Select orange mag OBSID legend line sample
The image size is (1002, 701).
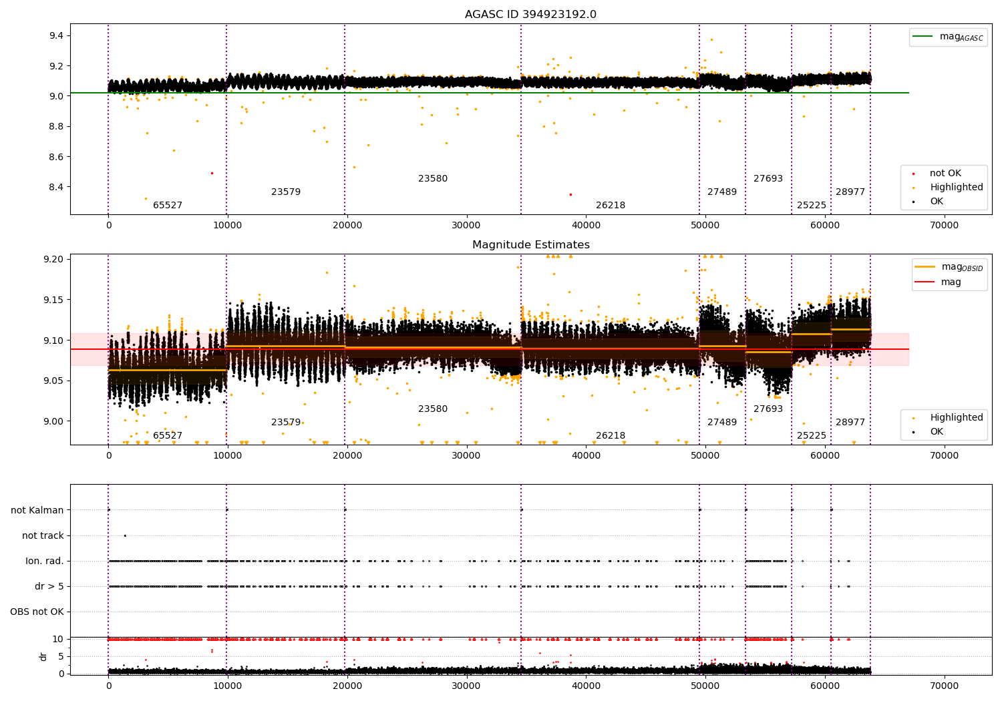pos(925,267)
